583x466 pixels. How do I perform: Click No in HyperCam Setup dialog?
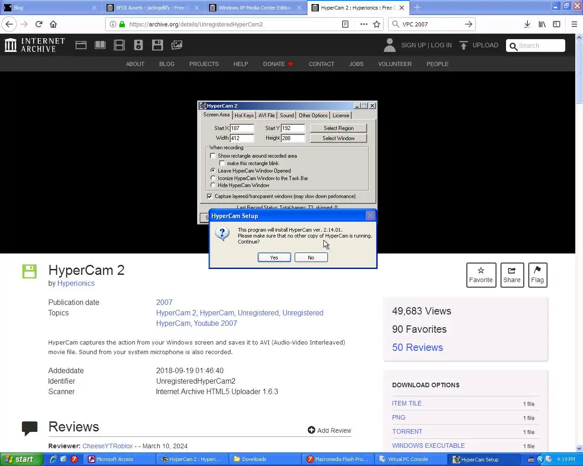point(311,258)
